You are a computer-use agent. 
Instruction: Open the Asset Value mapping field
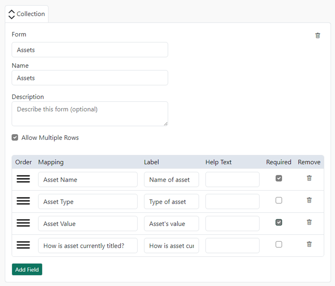point(88,224)
